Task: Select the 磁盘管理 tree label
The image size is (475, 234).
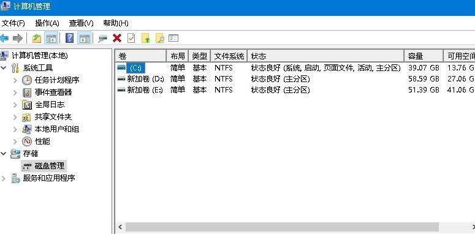Action: (50, 166)
